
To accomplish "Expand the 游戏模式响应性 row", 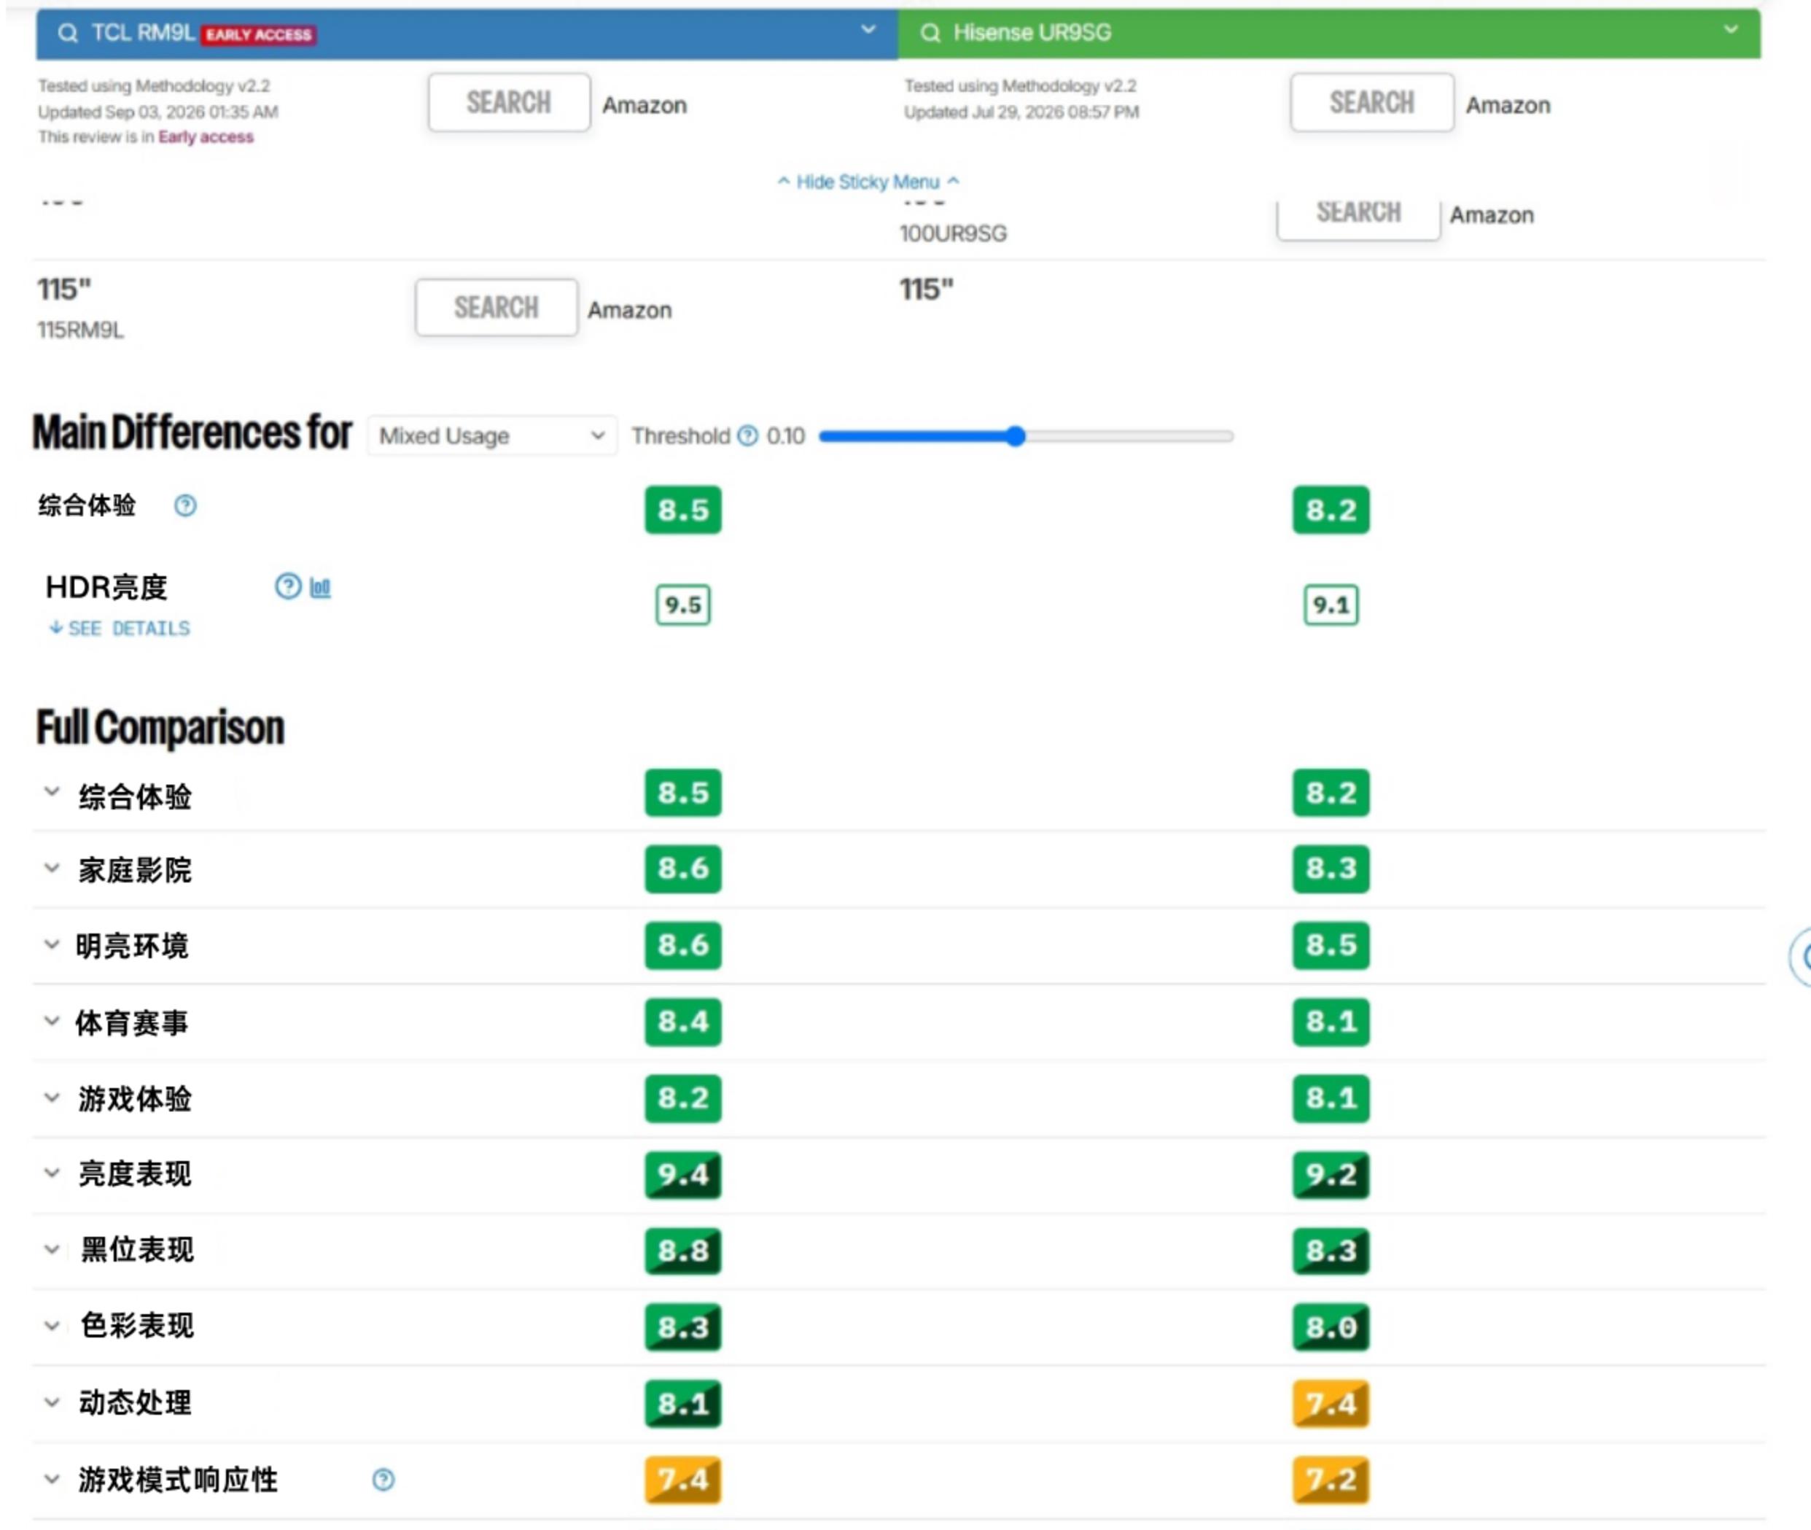I will pos(52,1479).
